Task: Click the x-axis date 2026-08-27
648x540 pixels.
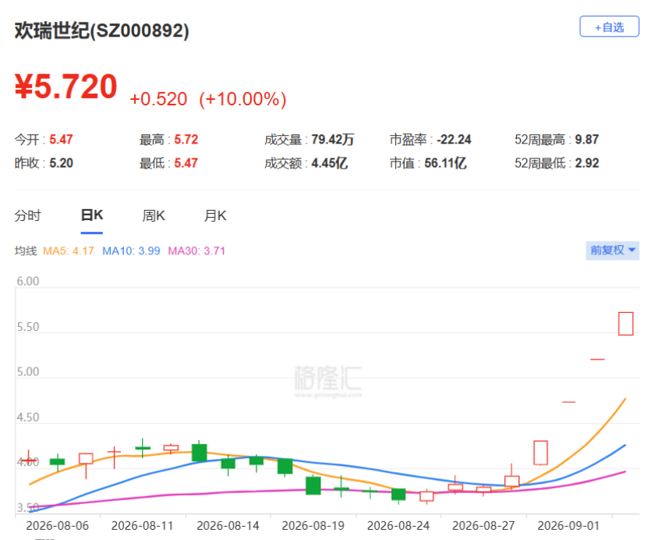Action: point(483,525)
